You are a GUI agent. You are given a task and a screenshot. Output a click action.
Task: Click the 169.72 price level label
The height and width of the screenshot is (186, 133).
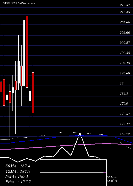125,134
